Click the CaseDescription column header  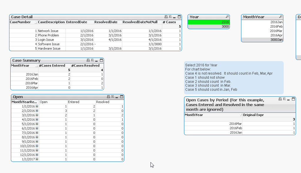(x=51, y=22)
